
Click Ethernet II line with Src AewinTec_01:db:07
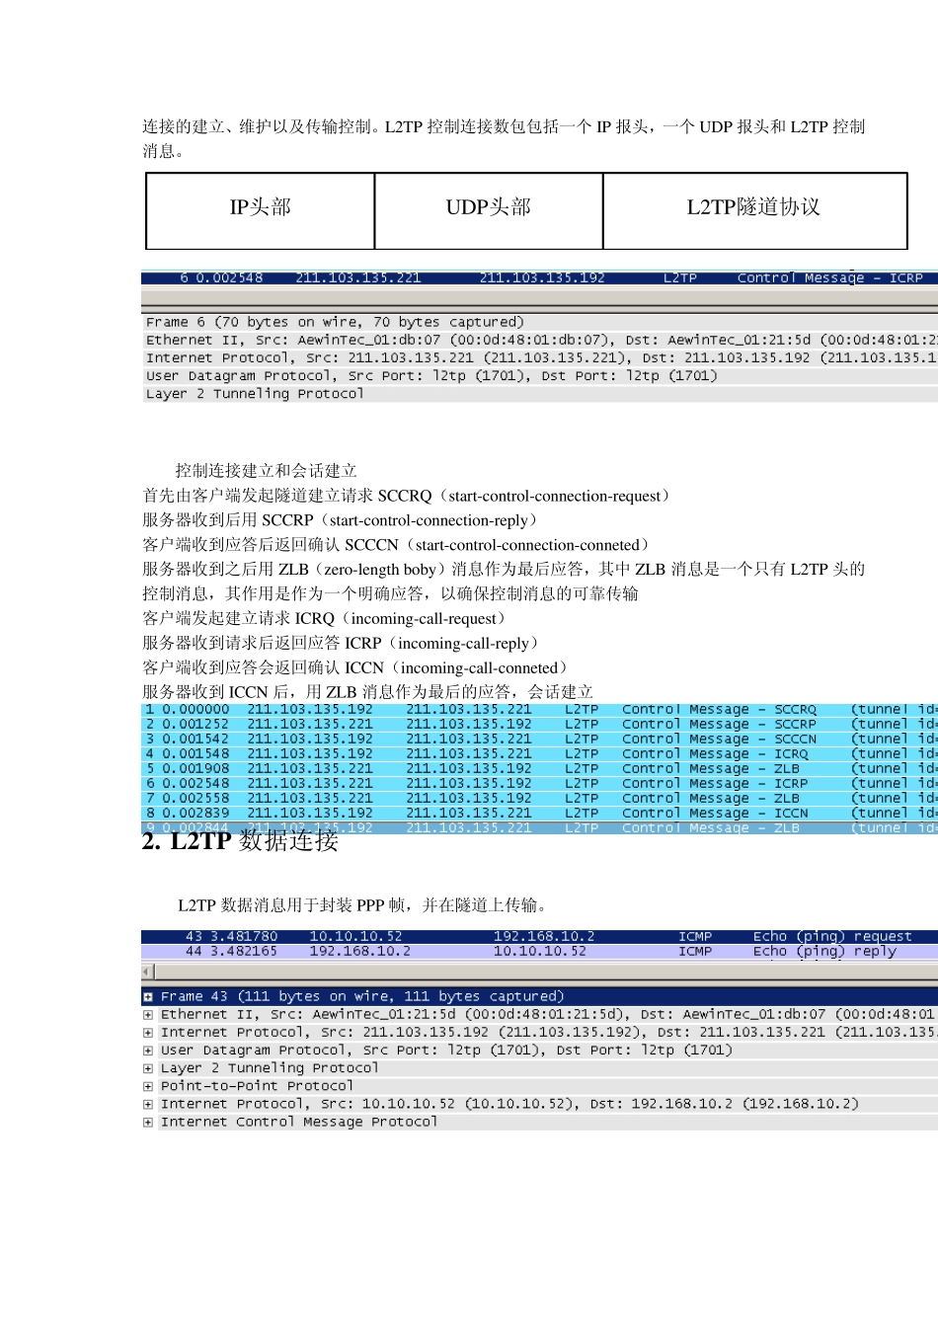click(x=541, y=340)
